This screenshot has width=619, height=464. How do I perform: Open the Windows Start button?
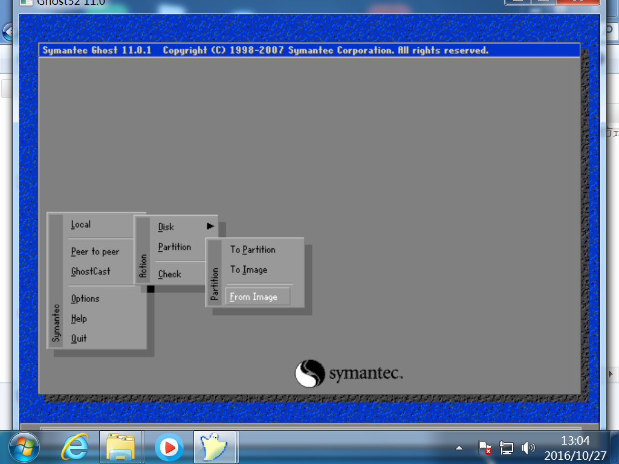point(24,448)
